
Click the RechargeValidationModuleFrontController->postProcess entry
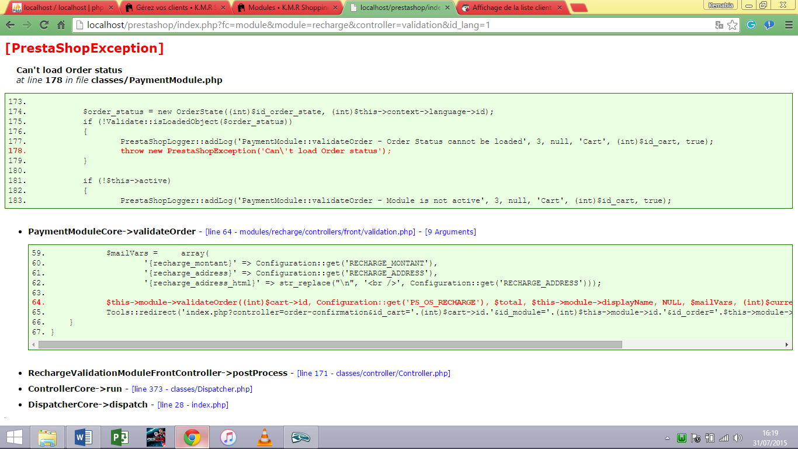point(158,373)
